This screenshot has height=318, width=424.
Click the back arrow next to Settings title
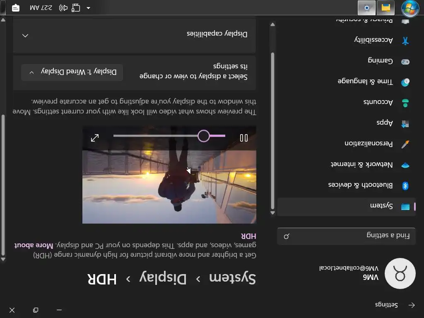click(412, 305)
